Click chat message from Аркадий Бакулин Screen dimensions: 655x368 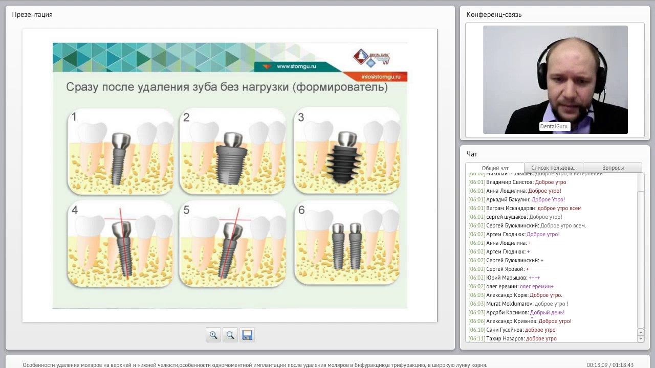[516, 199]
